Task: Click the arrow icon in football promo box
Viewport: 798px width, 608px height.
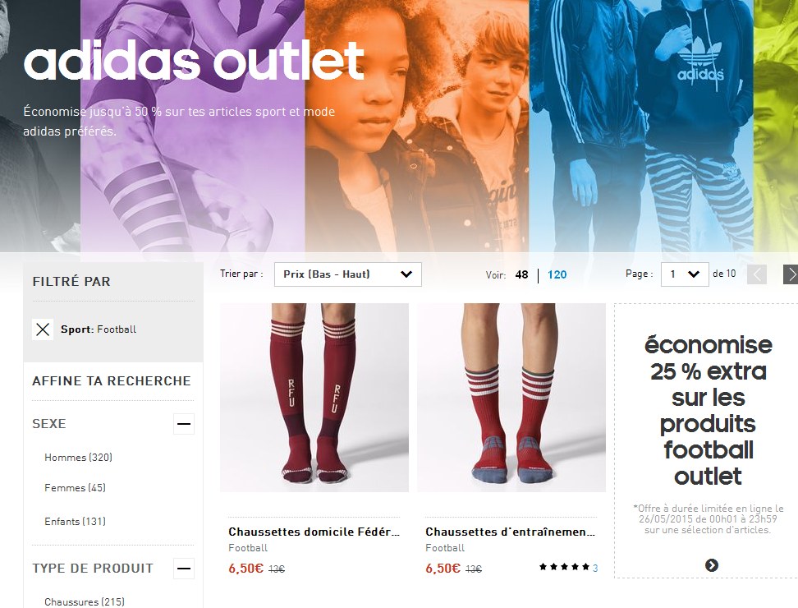Action: [712, 565]
